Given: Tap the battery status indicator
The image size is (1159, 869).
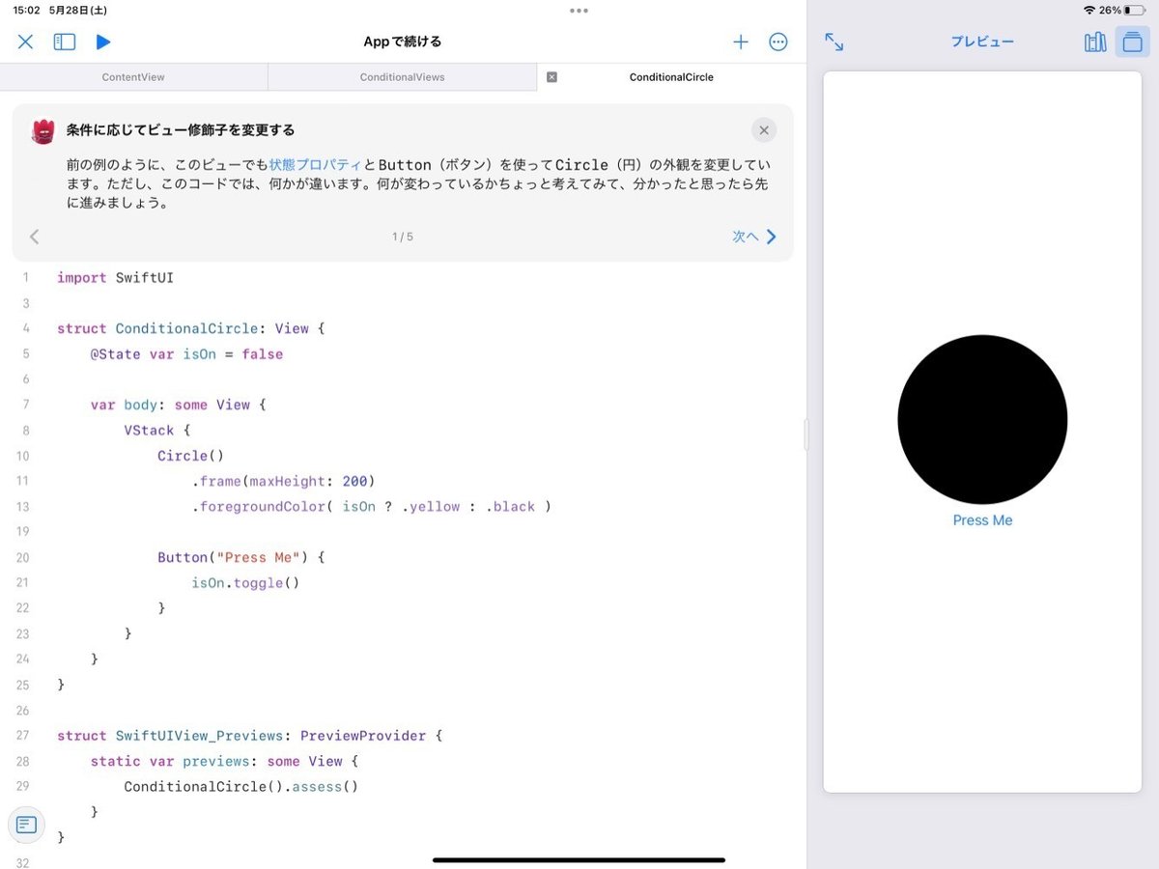Looking at the screenshot, I should click(x=1134, y=10).
